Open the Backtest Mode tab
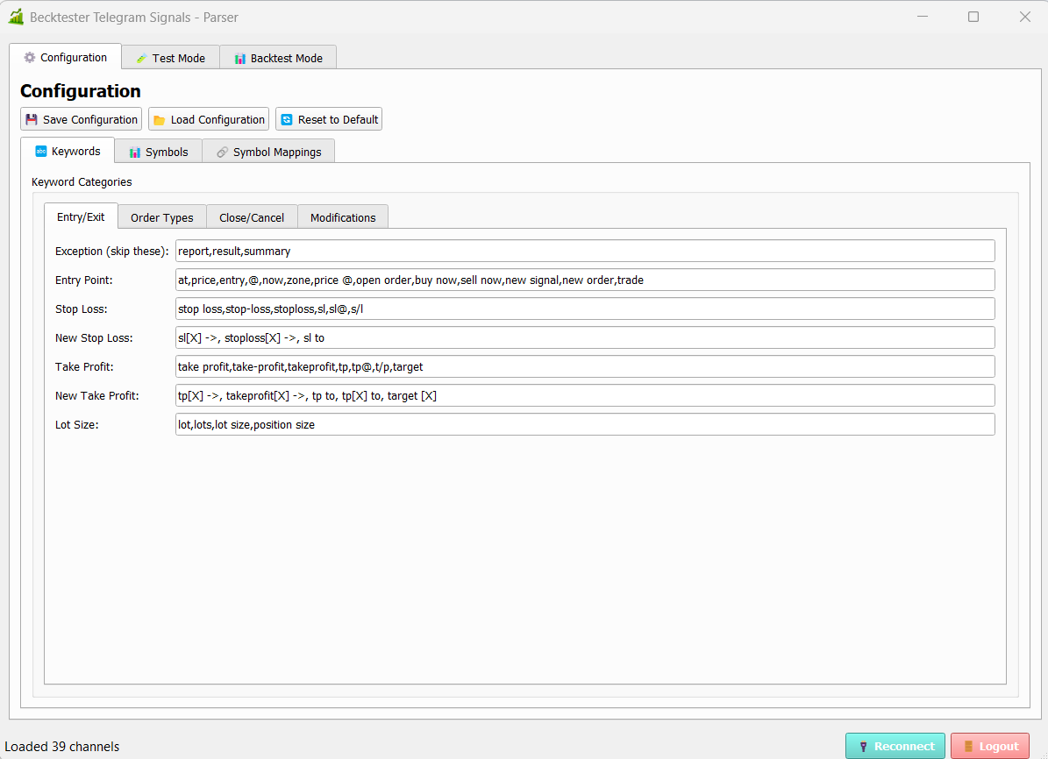This screenshot has width=1048, height=759. click(x=278, y=58)
